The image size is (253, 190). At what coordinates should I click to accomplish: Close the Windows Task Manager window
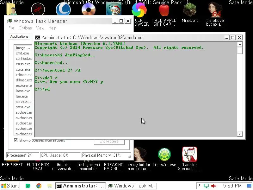(128, 21)
